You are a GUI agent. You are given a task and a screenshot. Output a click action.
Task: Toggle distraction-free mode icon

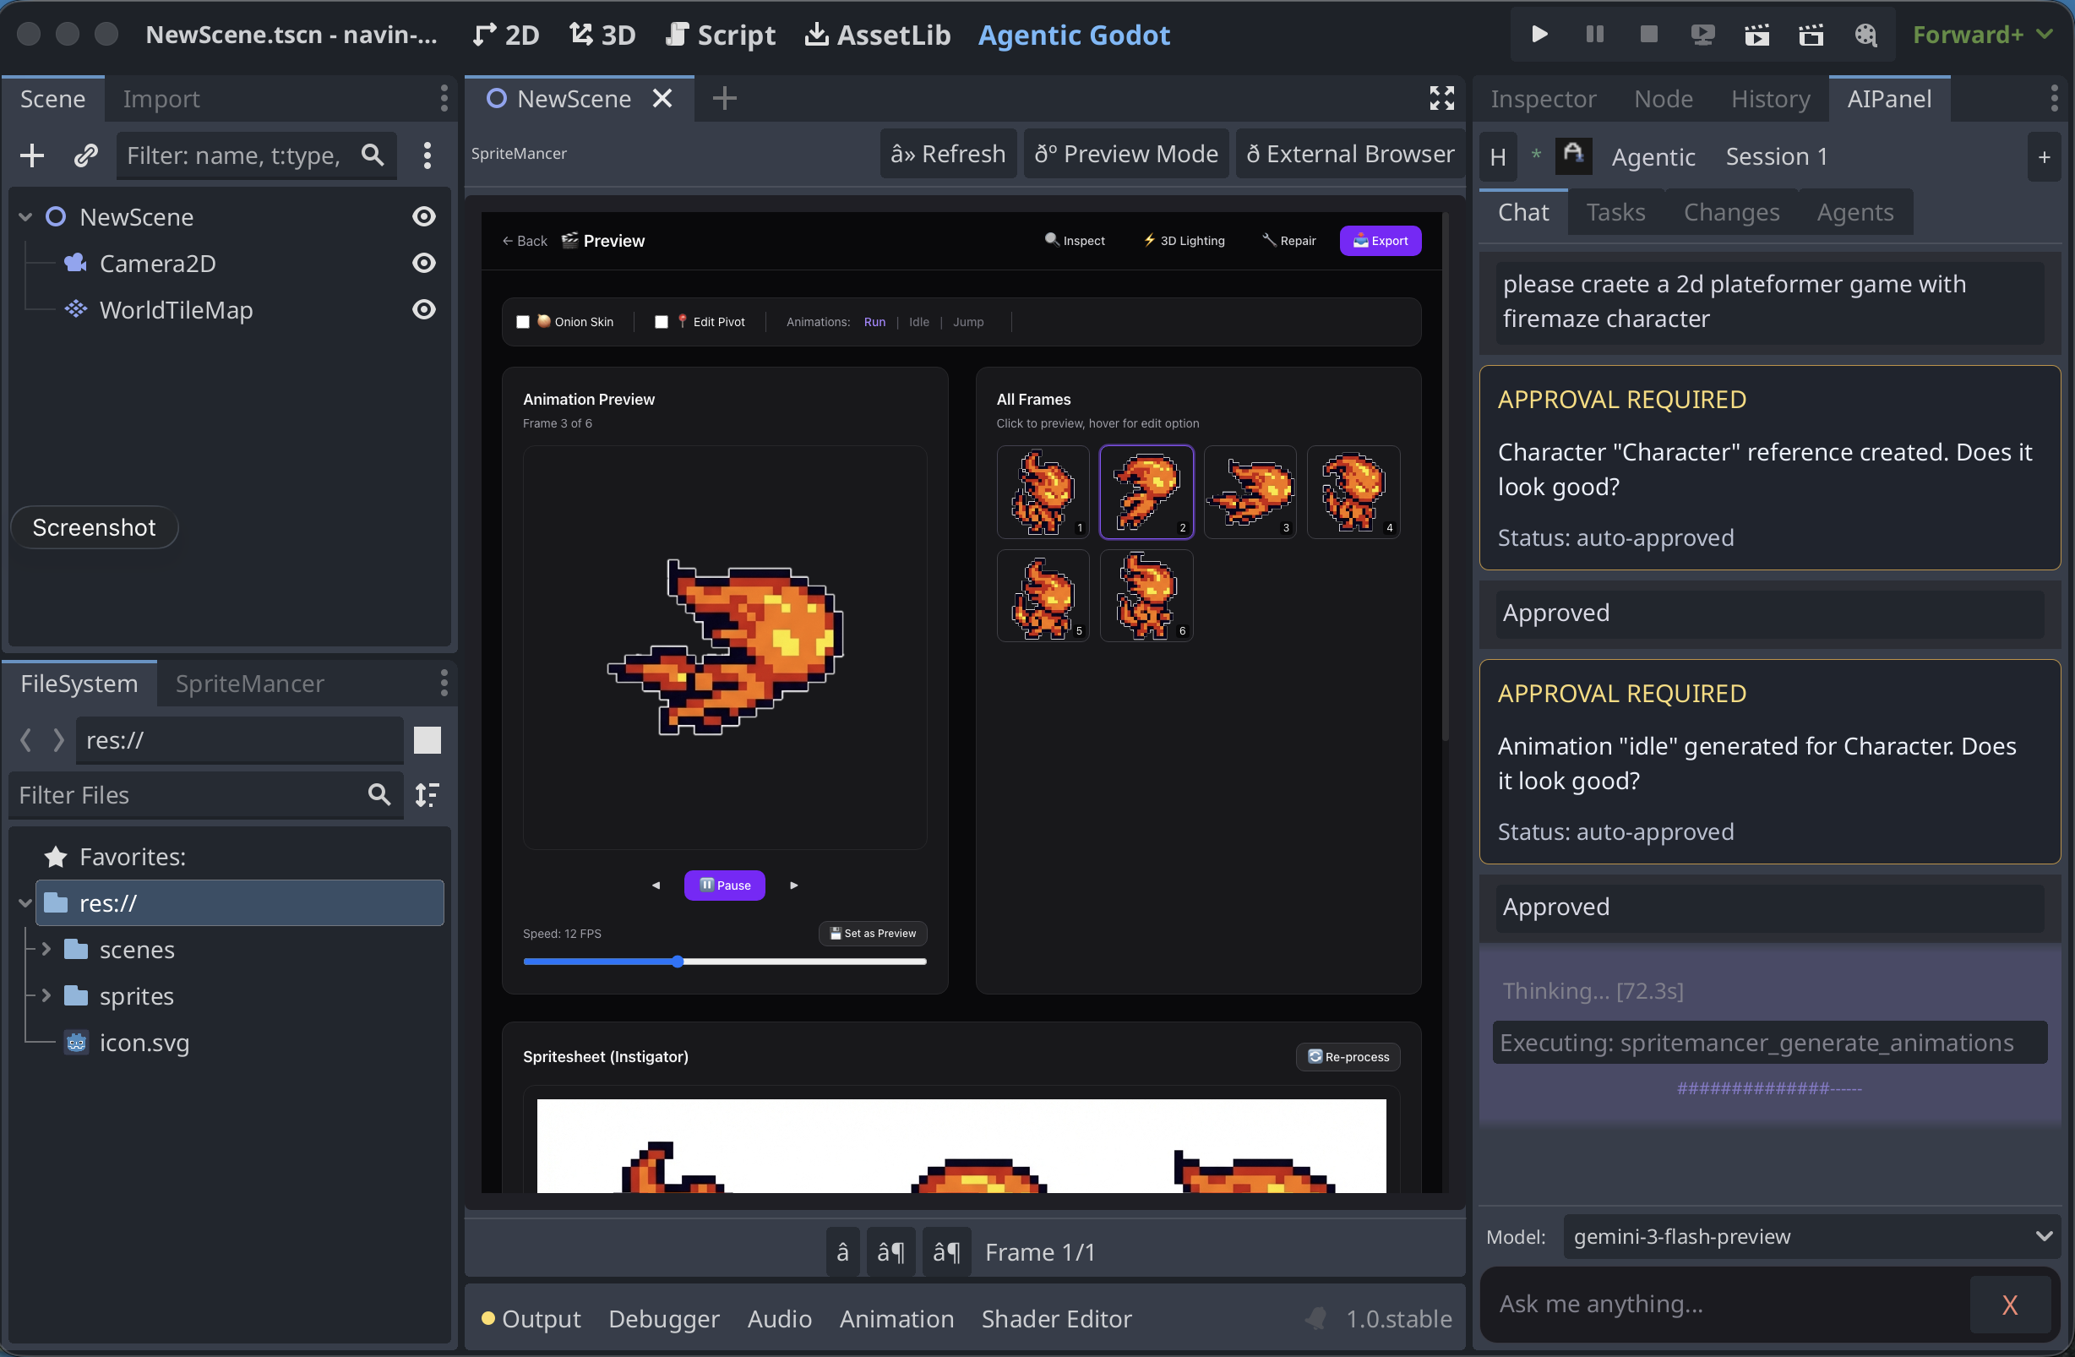1441,99
